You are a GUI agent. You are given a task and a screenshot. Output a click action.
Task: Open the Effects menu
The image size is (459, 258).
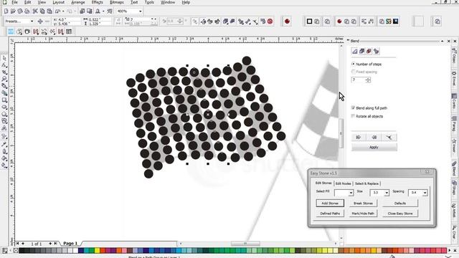click(97, 2)
